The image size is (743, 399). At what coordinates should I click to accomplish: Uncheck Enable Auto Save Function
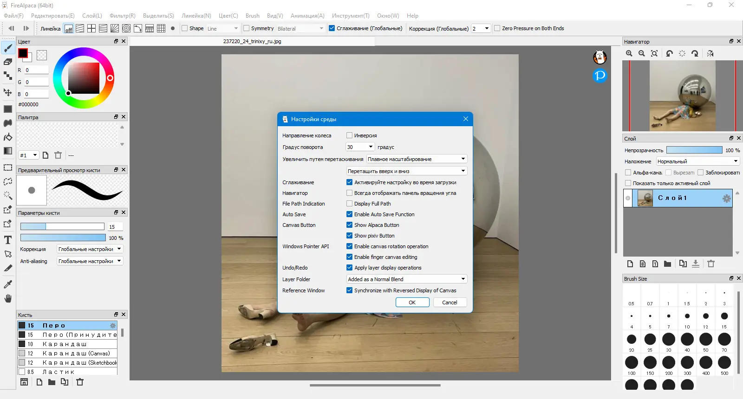(x=349, y=214)
